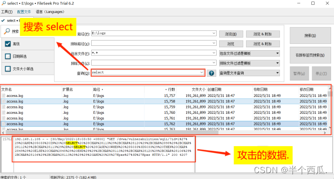Open the 包含文件过滤器模板 dropdown
The image size is (334, 179).
[x=249, y=54]
